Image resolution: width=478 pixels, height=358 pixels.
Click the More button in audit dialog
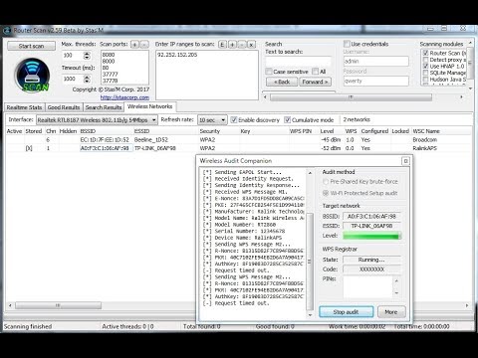coord(391,312)
